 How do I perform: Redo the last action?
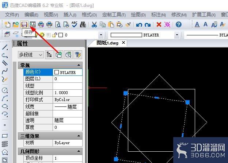148,25
